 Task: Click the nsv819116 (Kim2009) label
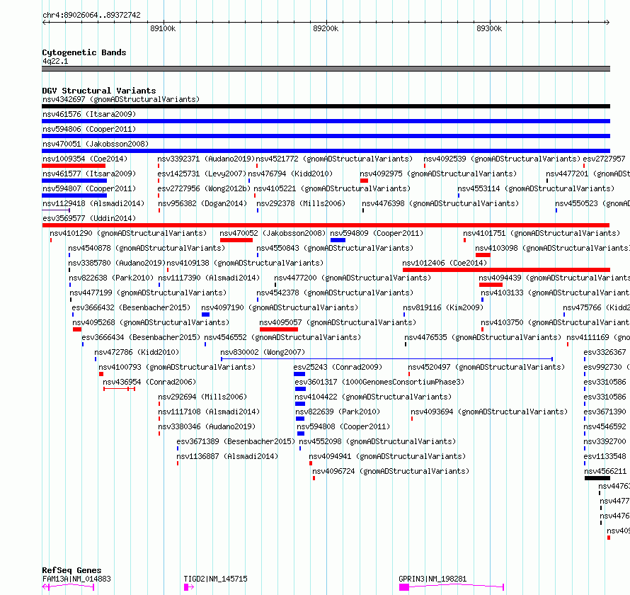click(x=443, y=307)
